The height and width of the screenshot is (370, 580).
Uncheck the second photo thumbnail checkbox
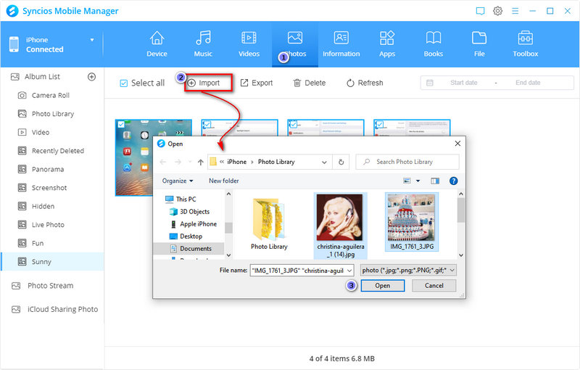click(207, 125)
